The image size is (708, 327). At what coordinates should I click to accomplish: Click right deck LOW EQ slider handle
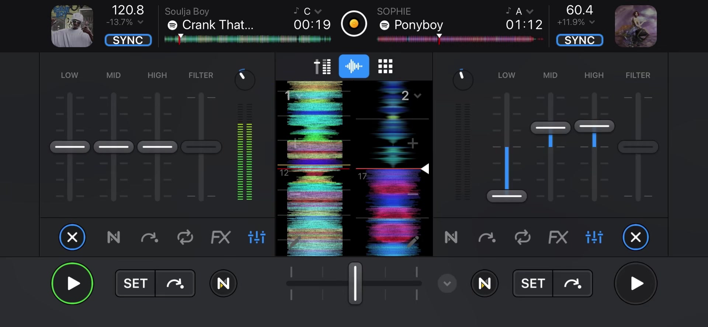pos(507,196)
